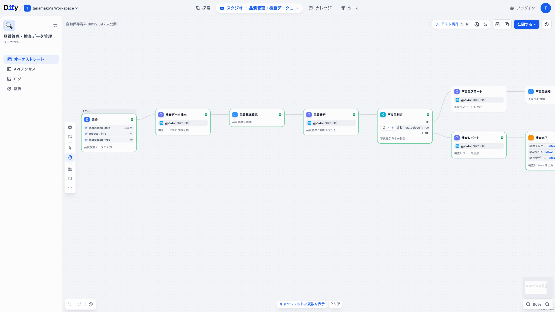Screen dimensions: 555x312
Task: Open APIアクセス in the left sidebar
Action: 24,69
